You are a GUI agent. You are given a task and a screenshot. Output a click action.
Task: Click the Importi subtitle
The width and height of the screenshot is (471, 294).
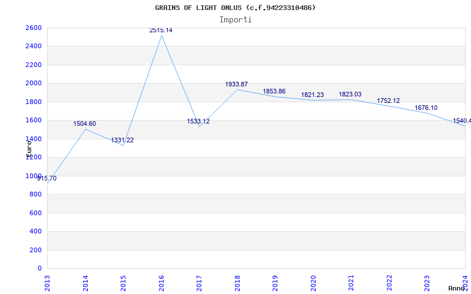click(235, 19)
